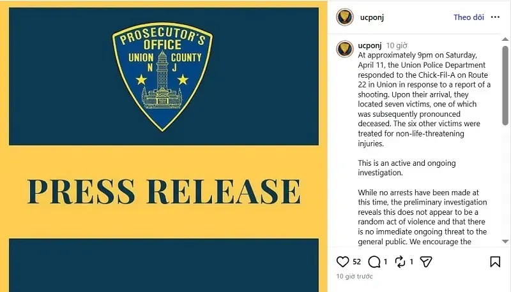This screenshot has height=292, width=511.
Task: Click the count next to the repost icon
Action: click(x=411, y=261)
